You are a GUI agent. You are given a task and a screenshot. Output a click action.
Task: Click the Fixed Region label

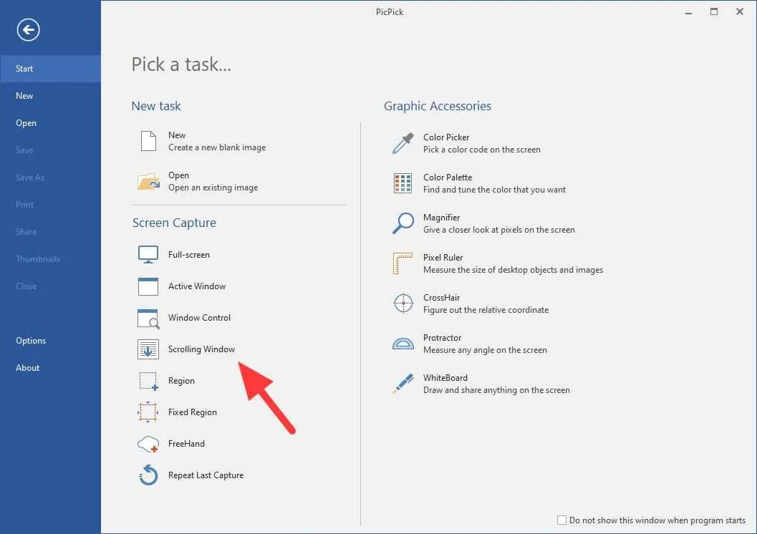(x=193, y=412)
